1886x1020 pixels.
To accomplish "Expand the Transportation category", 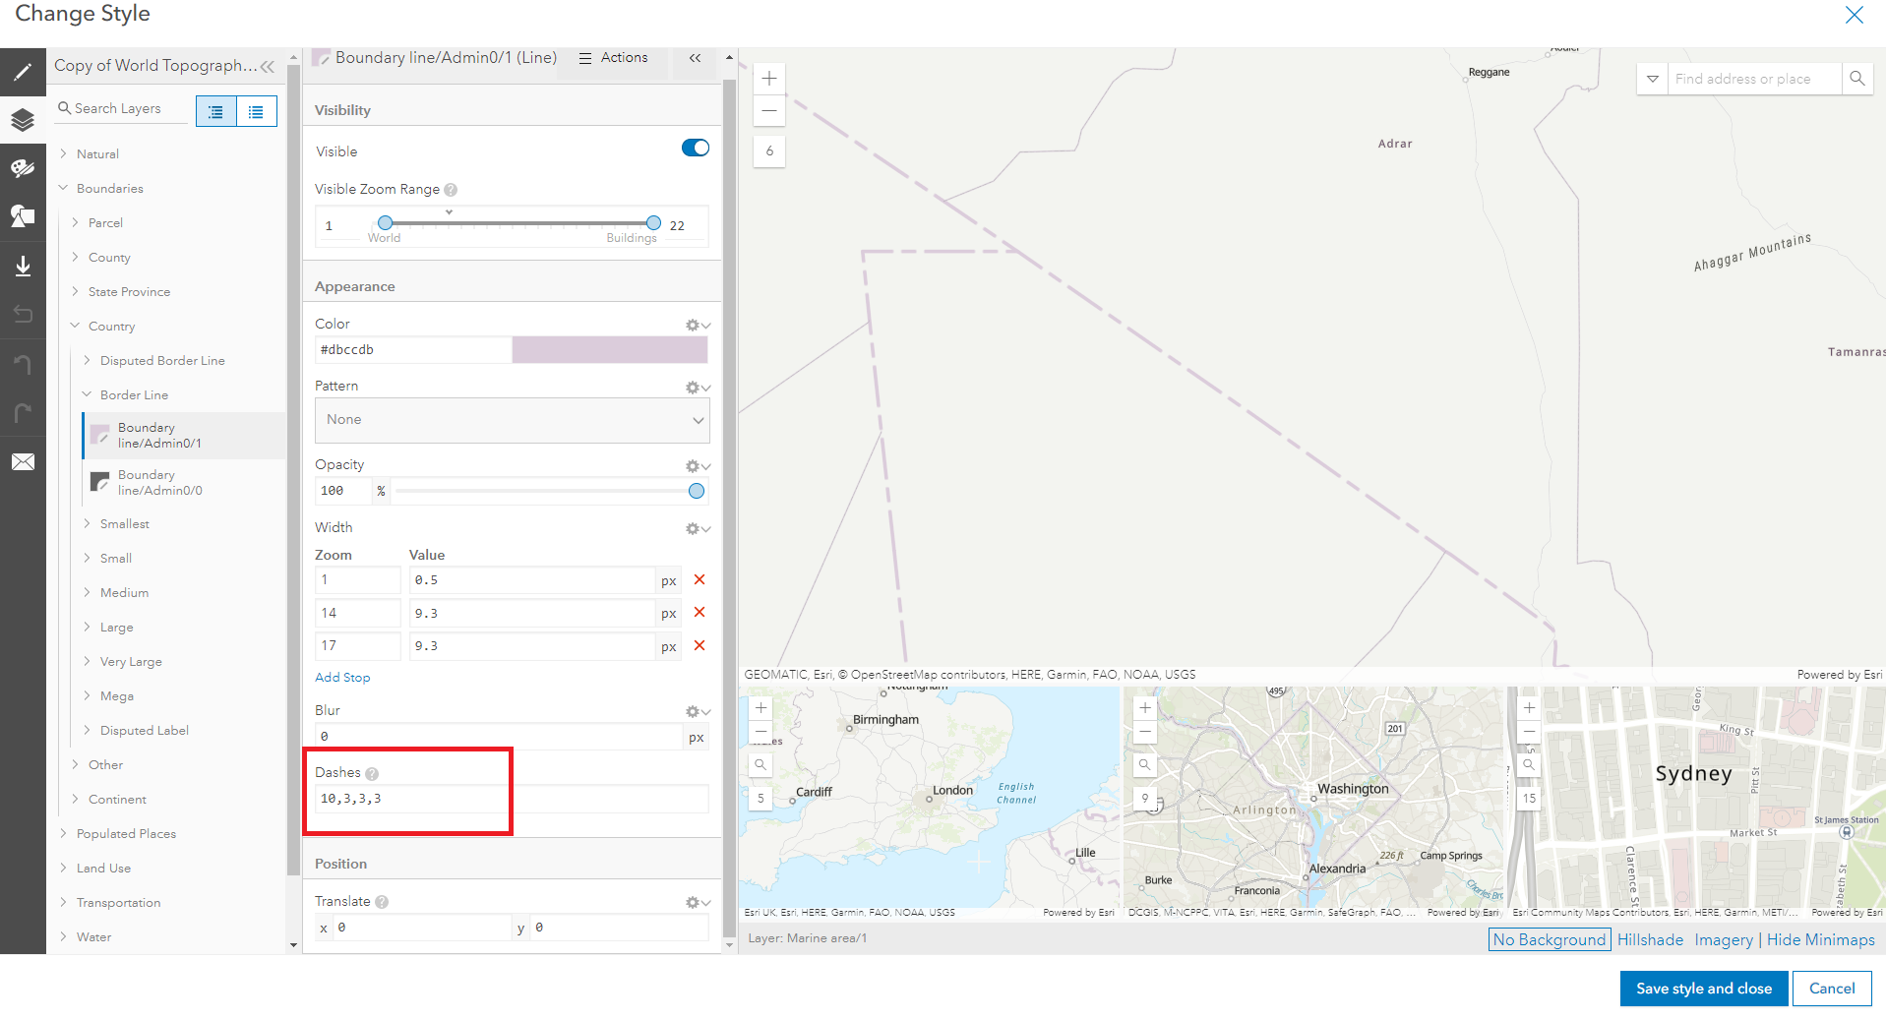I will point(63,902).
